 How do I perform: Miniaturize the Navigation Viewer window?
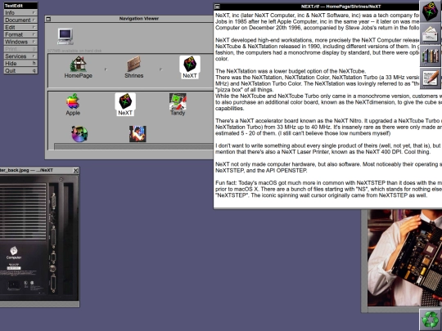click(48, 19)
